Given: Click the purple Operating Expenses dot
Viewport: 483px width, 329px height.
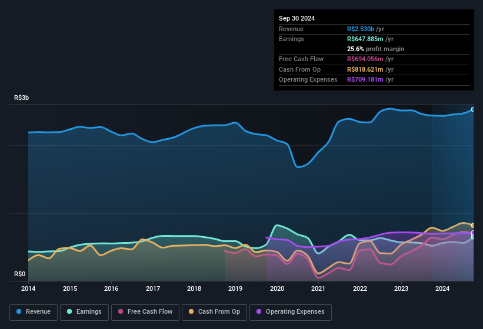Looking at the screenshot, I should [259, 311].
